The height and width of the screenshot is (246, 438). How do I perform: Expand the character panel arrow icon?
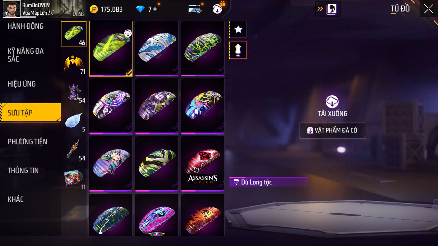pos(320,9)
